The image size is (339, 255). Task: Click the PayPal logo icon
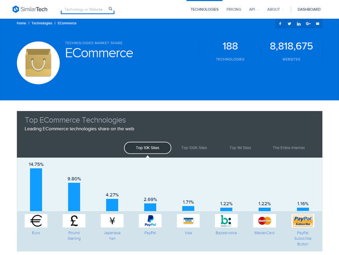coord(150,221)
